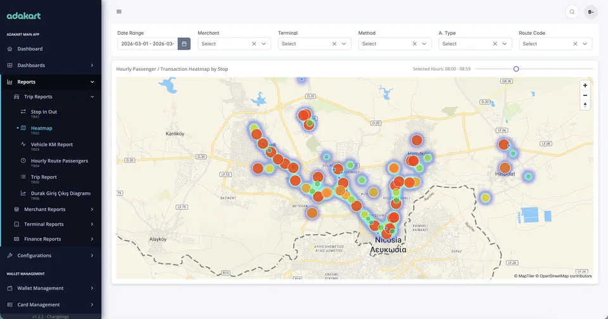Click the Dashboard home icon
The image size is (608, 319).
click(x=9, y=49)
